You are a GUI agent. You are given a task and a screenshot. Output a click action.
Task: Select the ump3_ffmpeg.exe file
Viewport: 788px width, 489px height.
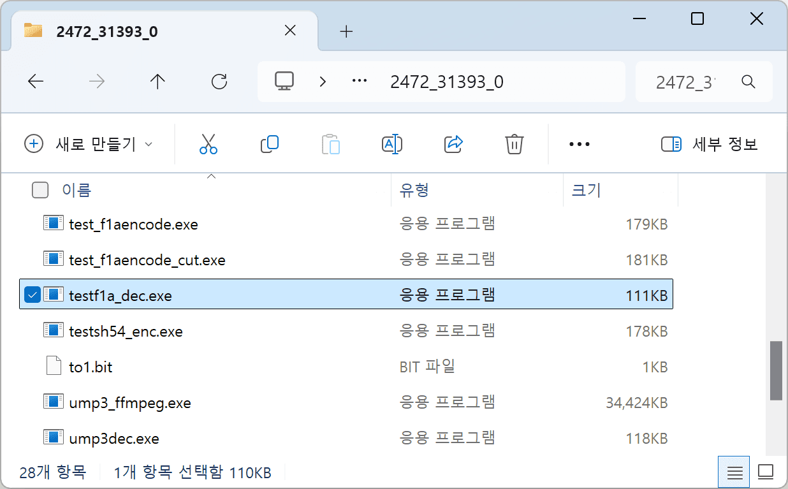coord(129,402)
